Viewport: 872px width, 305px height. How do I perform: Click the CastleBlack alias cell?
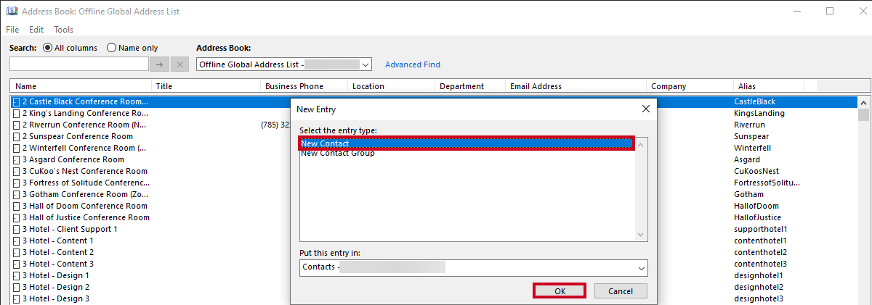point(755,102)
